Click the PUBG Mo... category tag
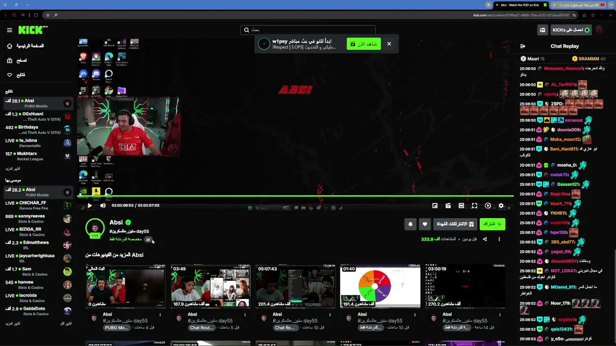The width and height of the screenshot is (616, 346). tap(117, 328)
